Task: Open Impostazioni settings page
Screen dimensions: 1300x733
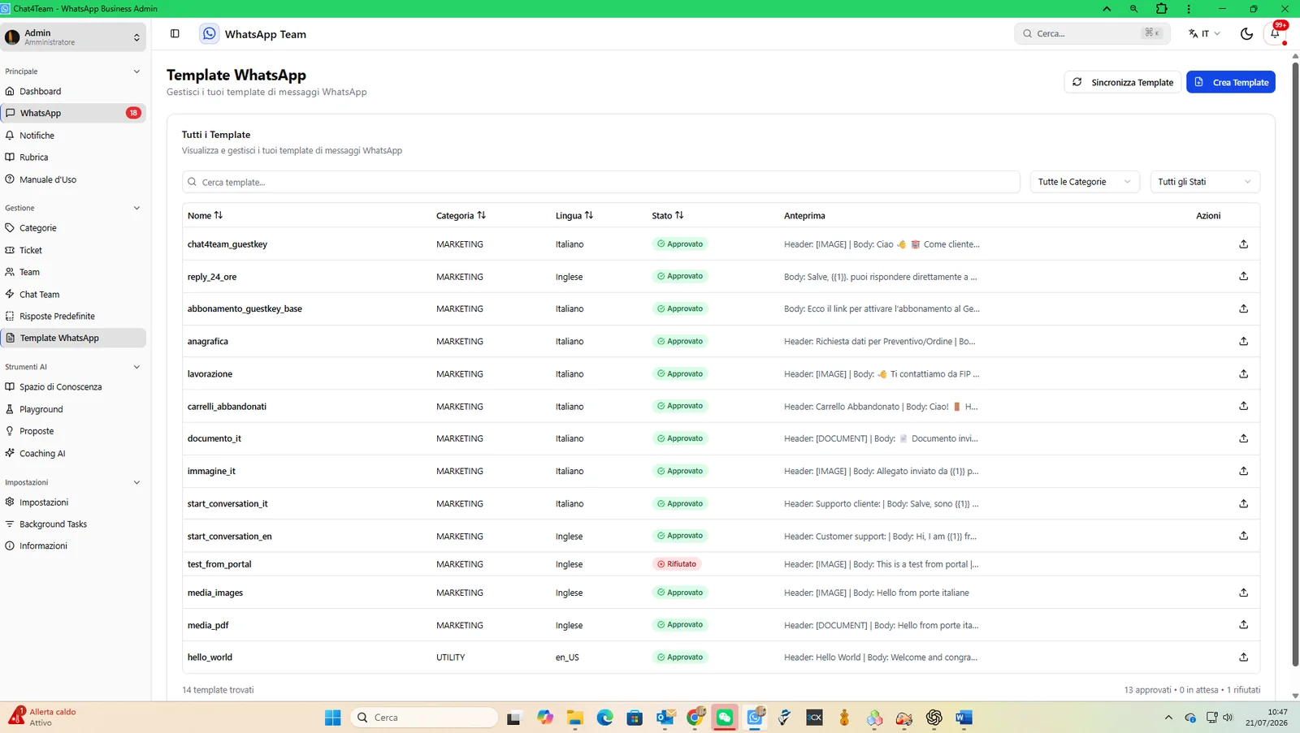Action: (73, 502)
